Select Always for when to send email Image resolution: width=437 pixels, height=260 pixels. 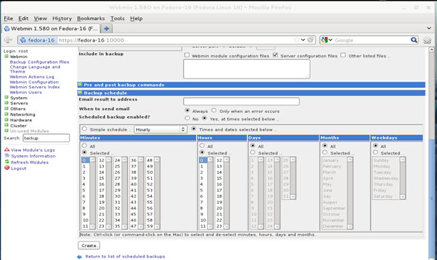click(187, 110)
